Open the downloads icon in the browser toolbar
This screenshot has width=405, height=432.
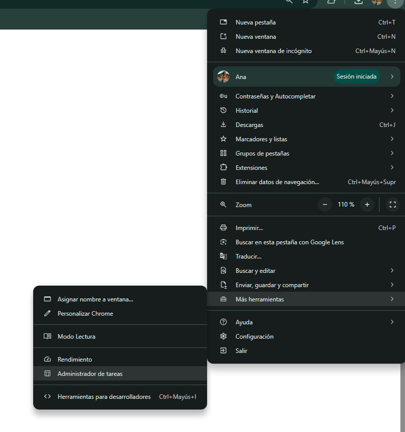point(359,2)
